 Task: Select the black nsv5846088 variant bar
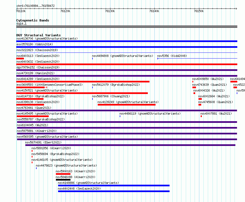pos(63,180)
